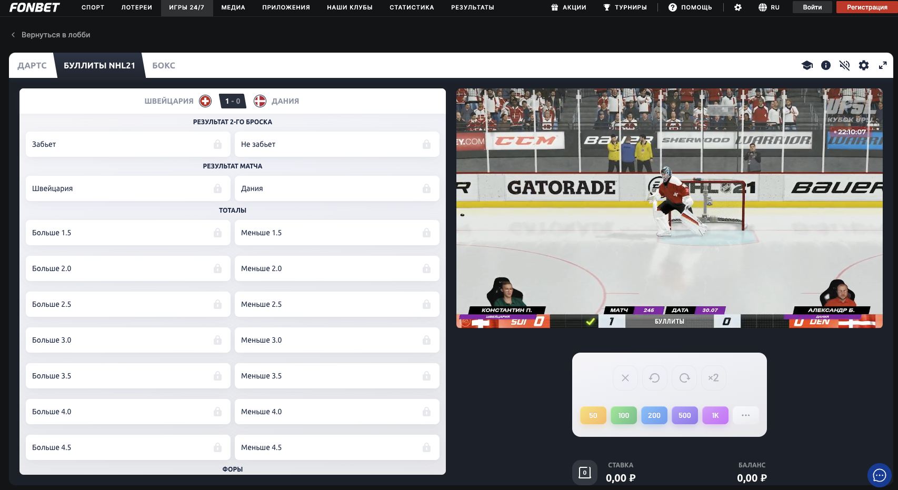Open the live chat bubble

point(880,475)
